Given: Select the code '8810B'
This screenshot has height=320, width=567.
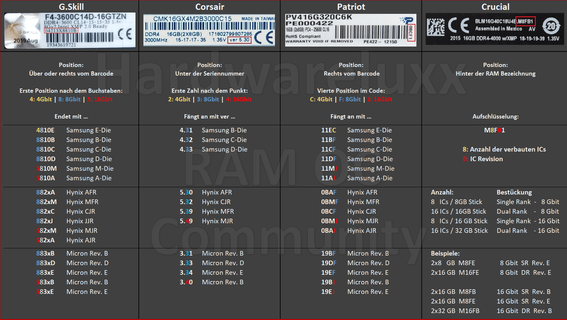Looking at the screenshot, I should 45,140.
